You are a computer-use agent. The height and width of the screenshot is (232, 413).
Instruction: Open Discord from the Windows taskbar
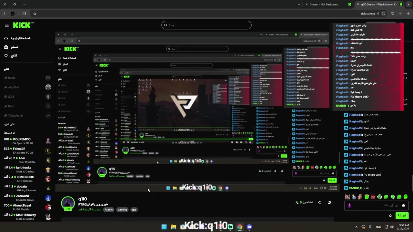[x=249, y=227]
